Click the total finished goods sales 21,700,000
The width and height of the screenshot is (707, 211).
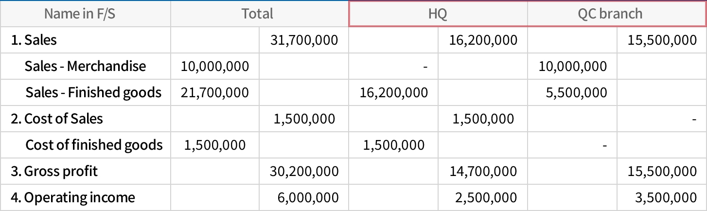[215, 92]
